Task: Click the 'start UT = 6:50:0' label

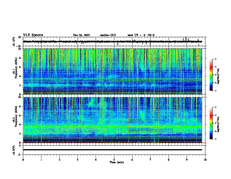Action: click(141, 35)
